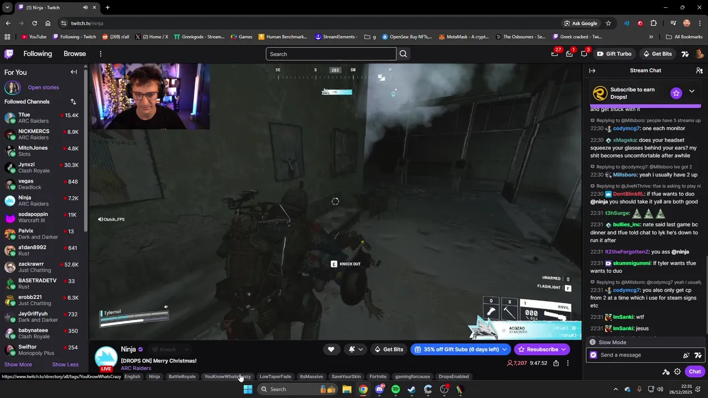Select the DropsEnabled tag
708x398 pixels.
tap(454, 376)
